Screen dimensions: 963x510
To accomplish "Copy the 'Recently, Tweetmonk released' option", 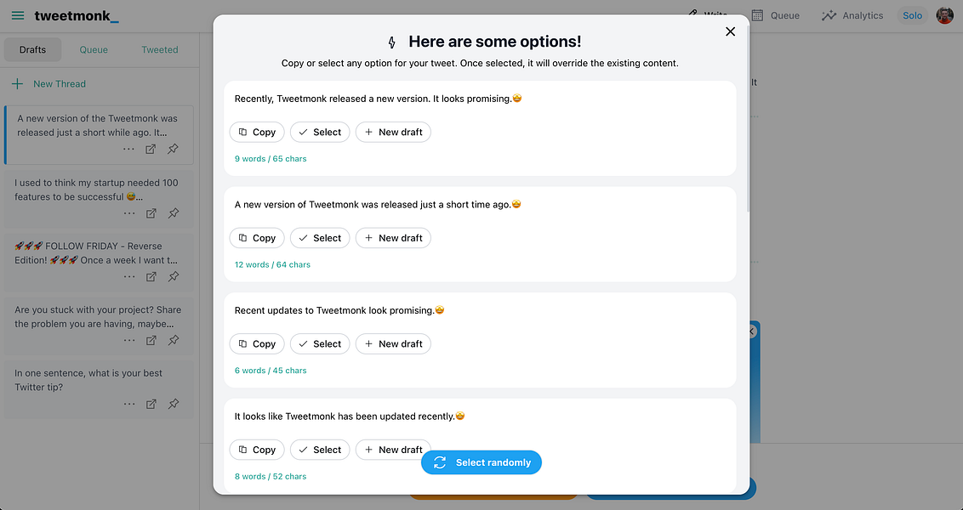I will point(257,132).
